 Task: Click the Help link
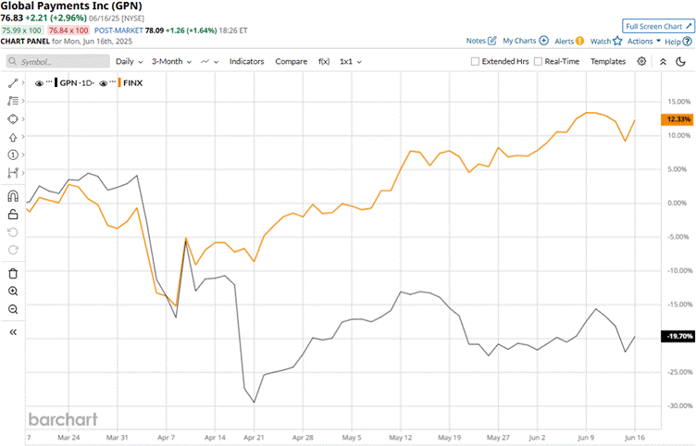[x=673, y=42]
